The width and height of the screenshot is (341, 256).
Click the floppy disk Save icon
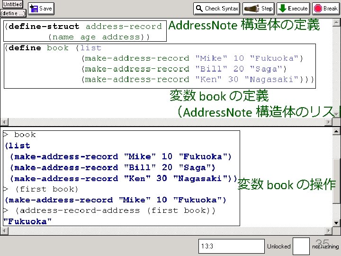click(34, 9)
